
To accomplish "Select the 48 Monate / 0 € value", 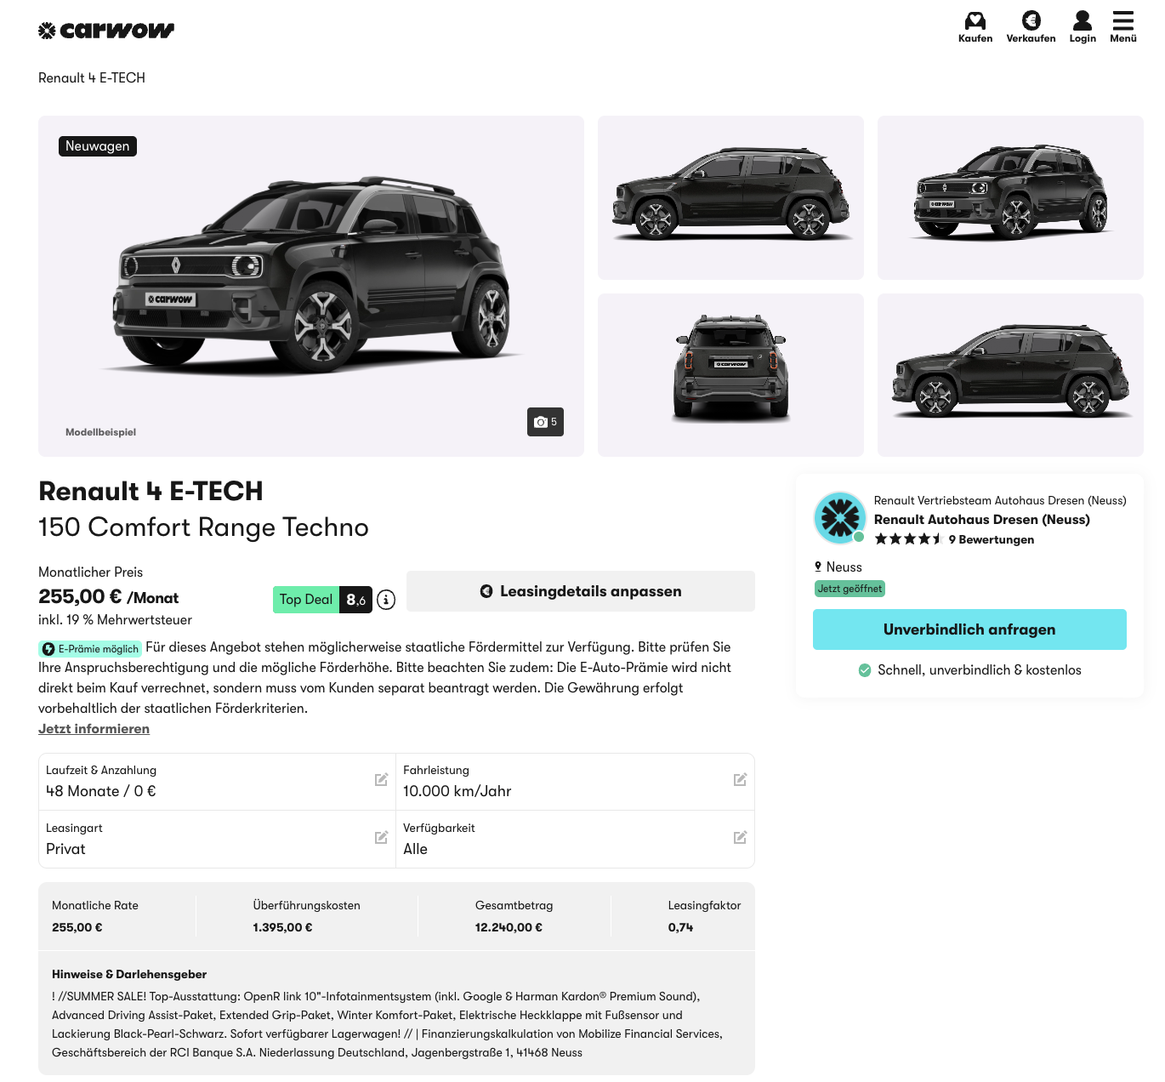I will tap(101, 791).
